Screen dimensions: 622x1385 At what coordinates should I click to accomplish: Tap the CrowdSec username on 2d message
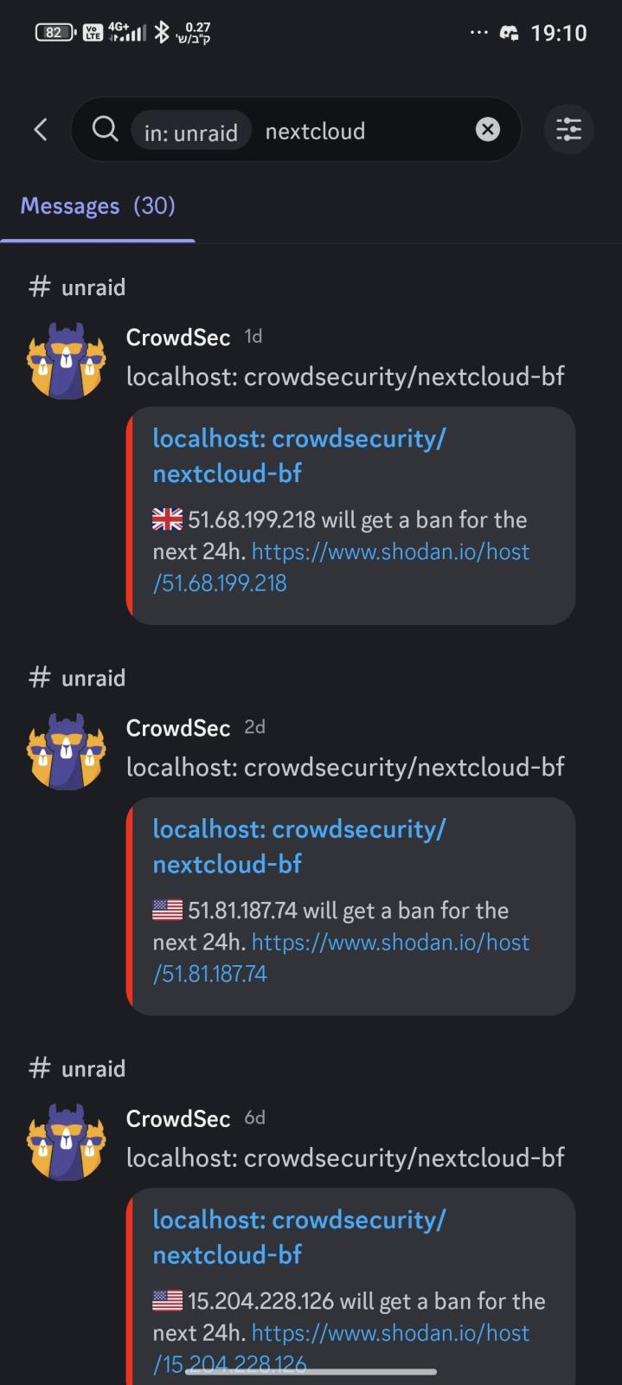pos(178,728)
